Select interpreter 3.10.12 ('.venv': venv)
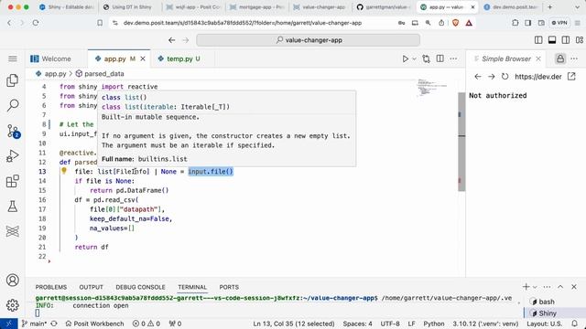Viewport: 586px width, 329px height. 485,324
